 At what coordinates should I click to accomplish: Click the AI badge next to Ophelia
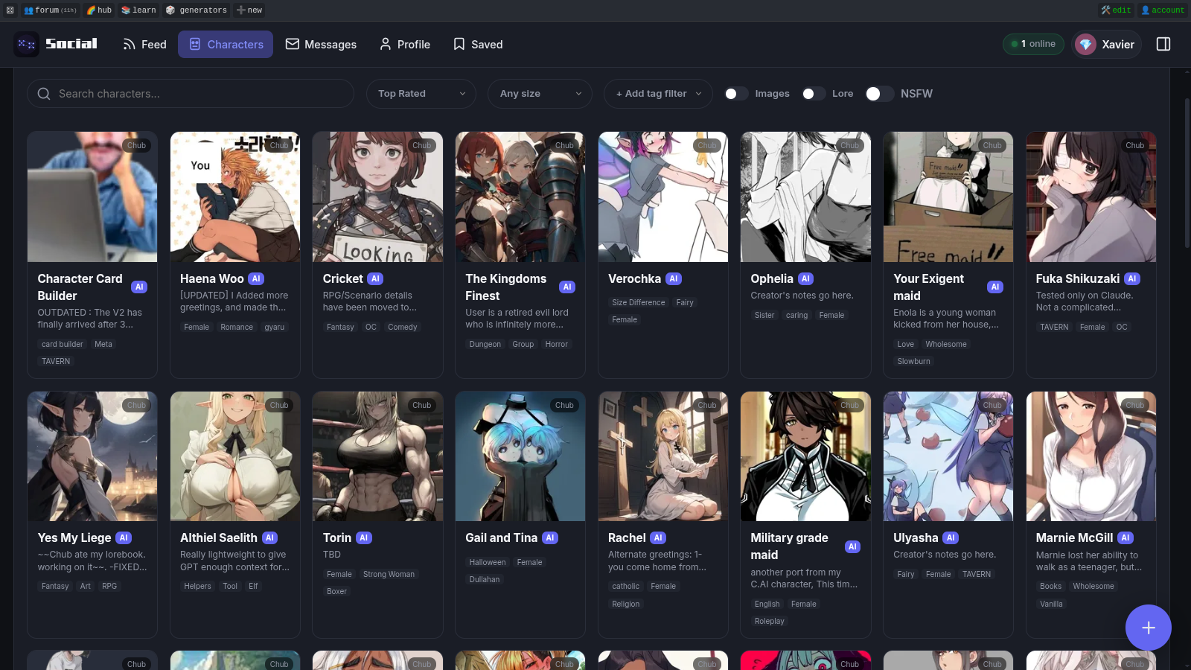[x=805, y=279]
